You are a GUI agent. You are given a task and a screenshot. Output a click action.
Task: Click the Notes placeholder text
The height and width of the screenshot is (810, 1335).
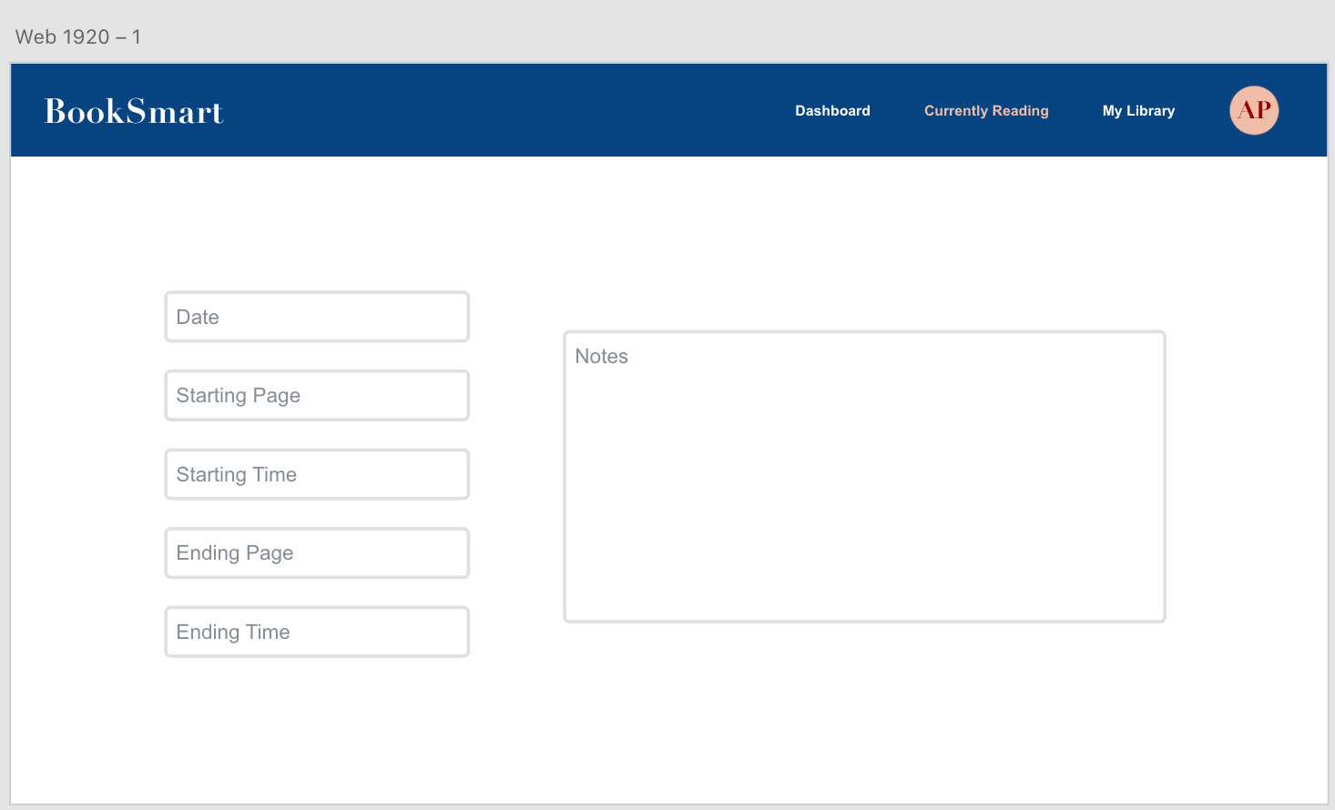(x=602, y=357)
